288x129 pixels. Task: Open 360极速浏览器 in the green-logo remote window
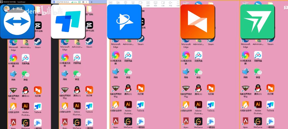(245, 58)
